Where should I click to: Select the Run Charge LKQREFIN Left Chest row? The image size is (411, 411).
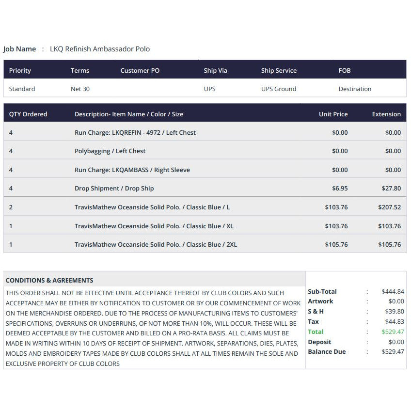tap(205, 132)
